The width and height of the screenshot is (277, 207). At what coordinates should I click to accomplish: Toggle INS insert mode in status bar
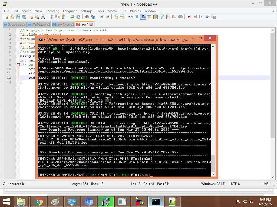click(266, 184)
